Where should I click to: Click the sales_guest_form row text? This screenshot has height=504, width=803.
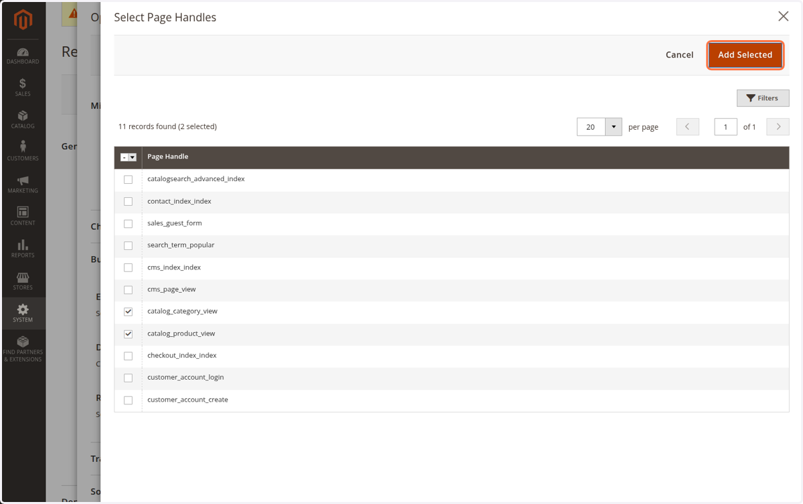(175, 223)
